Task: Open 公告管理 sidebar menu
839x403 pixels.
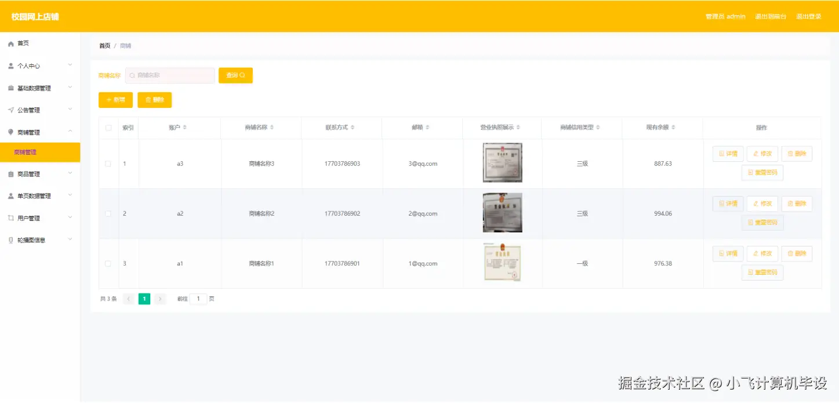Action: (40, 110)
